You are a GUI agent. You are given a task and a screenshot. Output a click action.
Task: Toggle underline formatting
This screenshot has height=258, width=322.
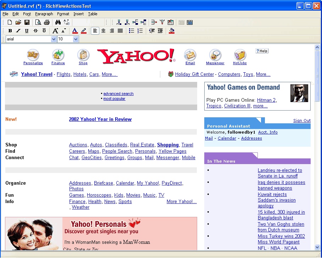point(27,31)
